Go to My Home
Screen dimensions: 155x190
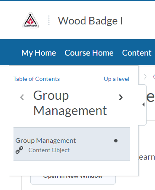click(x=39, y=53)
